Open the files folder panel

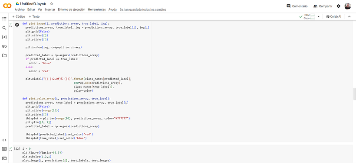4,55
